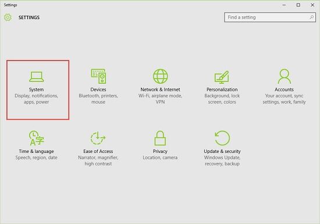Open the Devices keyboard and speaker icon

[98, 76]
